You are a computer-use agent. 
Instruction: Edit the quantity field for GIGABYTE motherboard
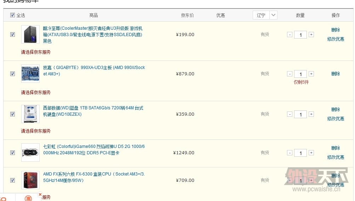pos(300,74)
